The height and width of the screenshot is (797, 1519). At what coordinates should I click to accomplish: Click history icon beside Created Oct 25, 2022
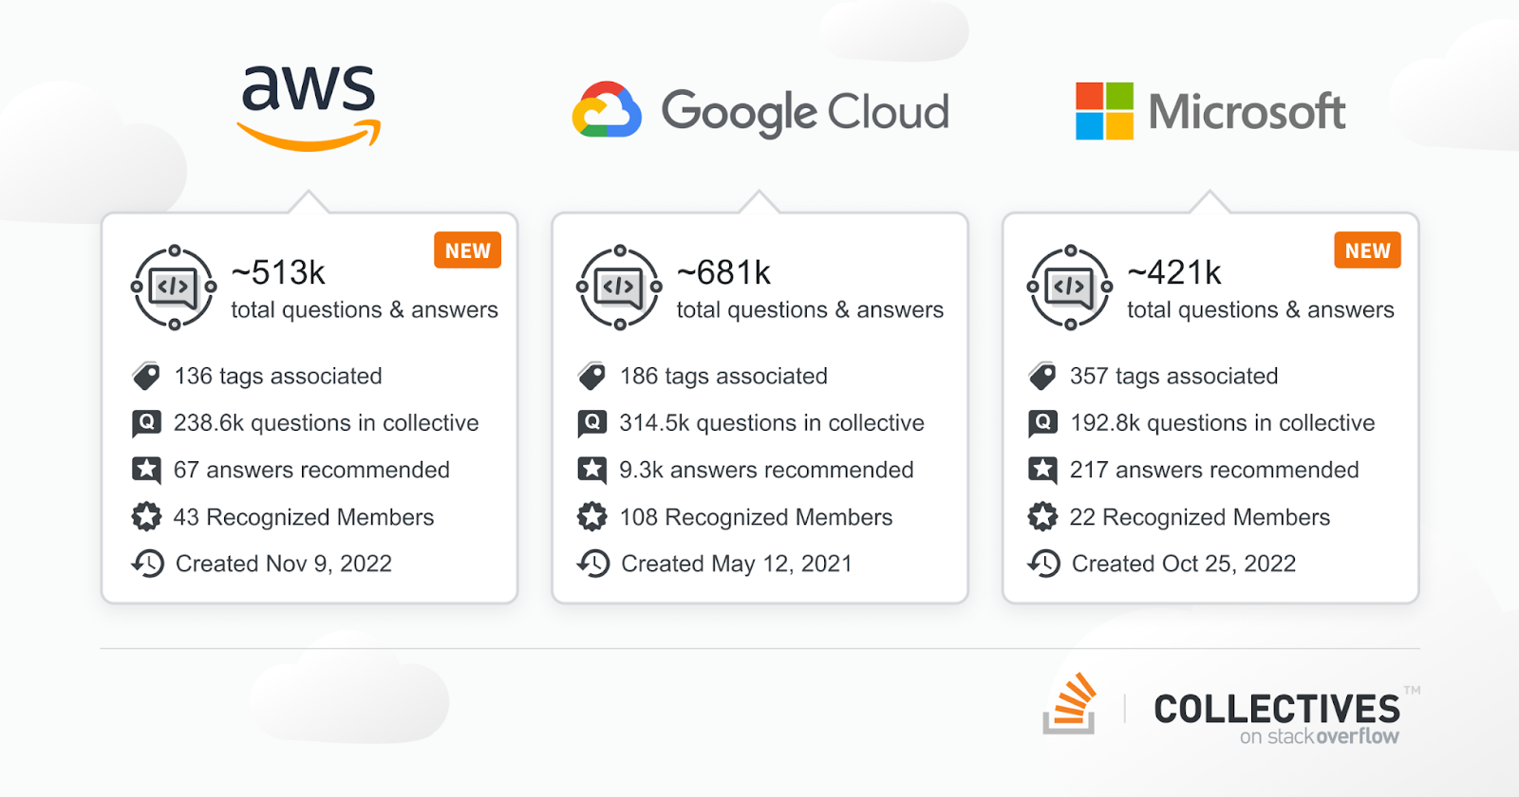pos(1043,564)
